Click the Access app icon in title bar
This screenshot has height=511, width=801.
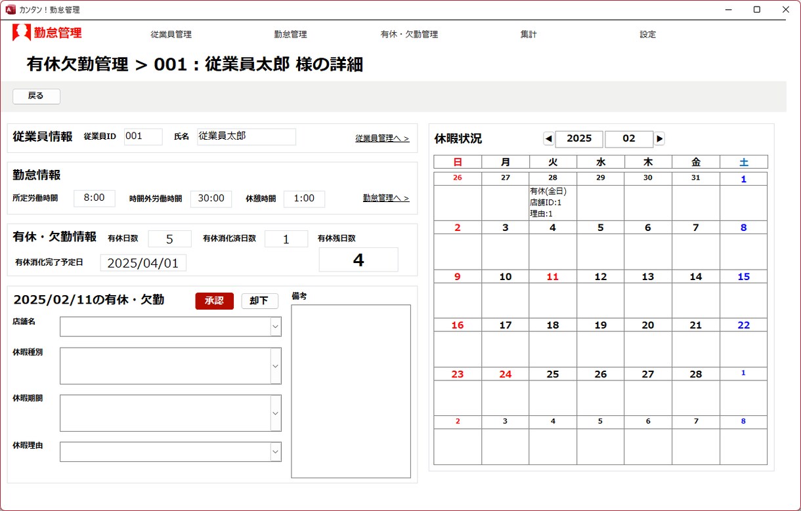[10, 10]
